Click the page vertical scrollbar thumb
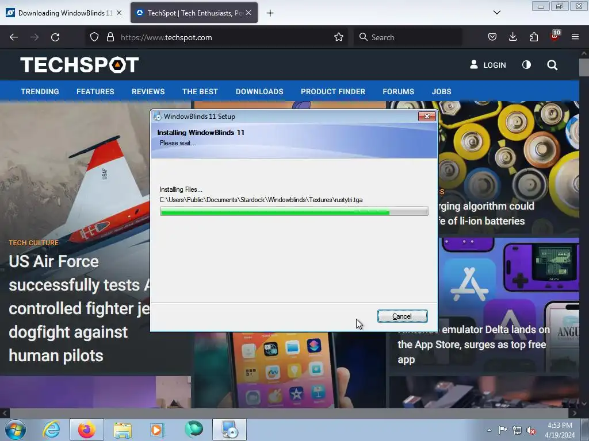The width and height of the screenshot is (589, 441). click(584, 67)
